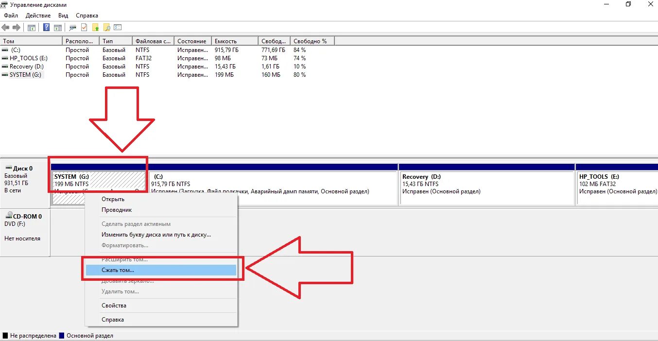658x341 pixels.
Task: Restore down the Disk Management window
Action: coord(628,4)
